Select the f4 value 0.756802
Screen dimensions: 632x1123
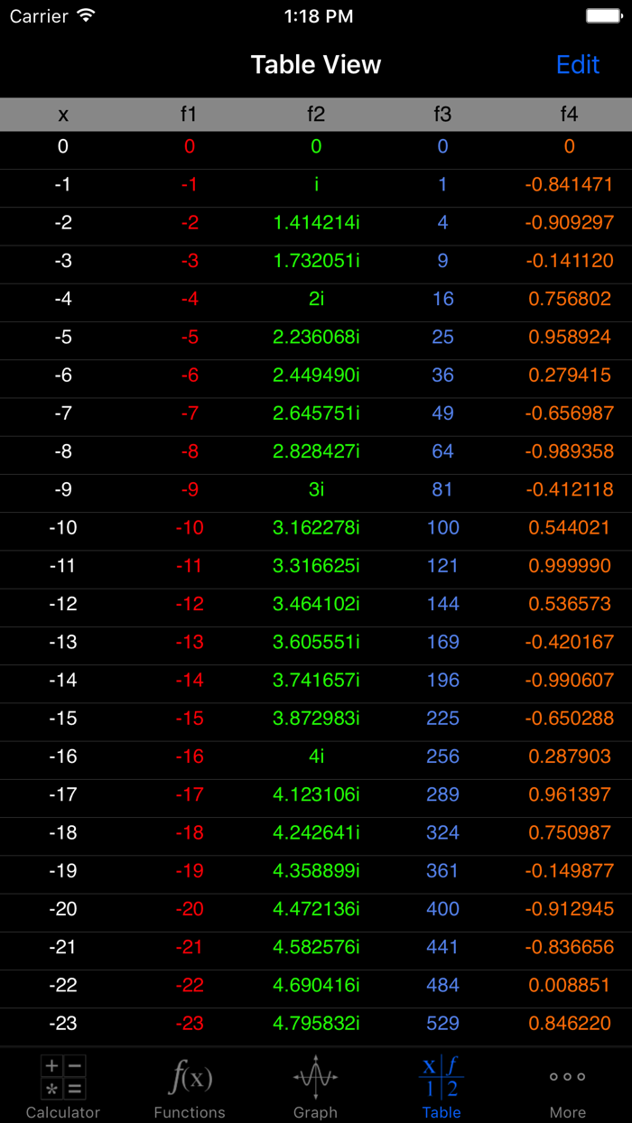pyautogui.click(x=569, y=299)
